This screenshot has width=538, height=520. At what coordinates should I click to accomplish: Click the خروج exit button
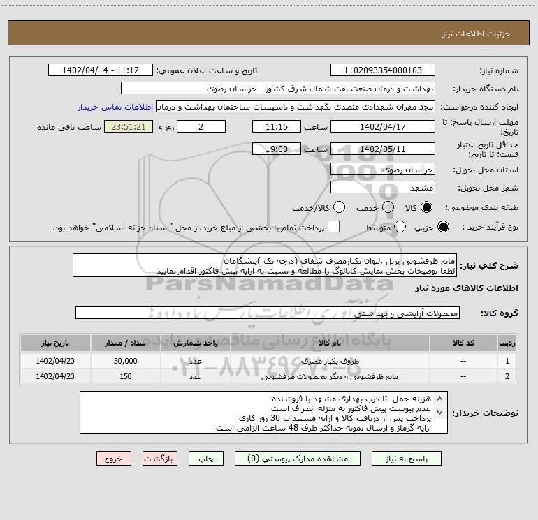pos(114,459)
